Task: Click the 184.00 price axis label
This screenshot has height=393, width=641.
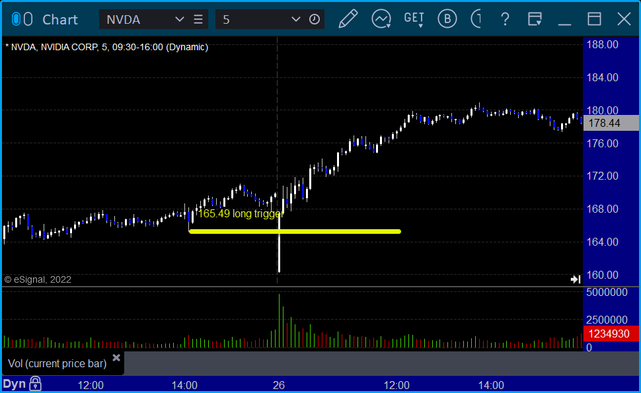Action: pos(603,77)
